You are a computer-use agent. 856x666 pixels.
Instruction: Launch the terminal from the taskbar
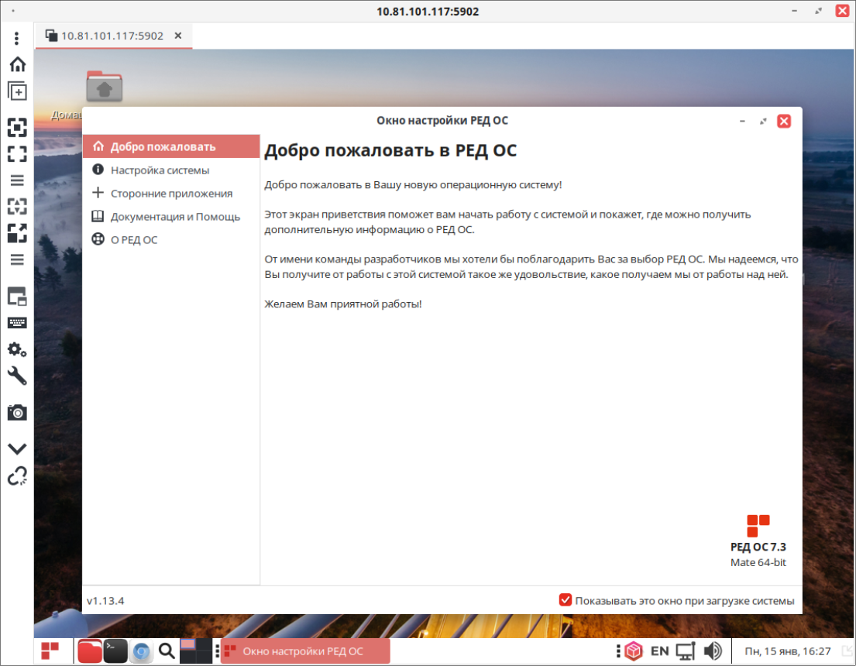115,651
